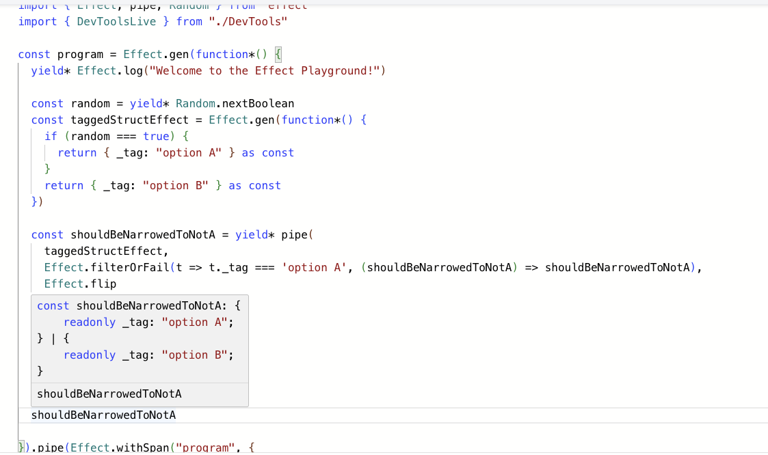
Task: Click t._tag in the filterOrFail predicate
Action: coord(228,268)
